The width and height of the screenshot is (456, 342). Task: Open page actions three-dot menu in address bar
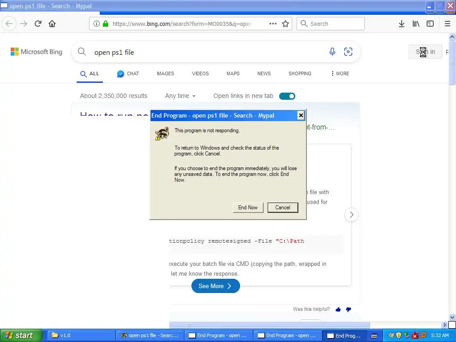click(x=273, y=24)
